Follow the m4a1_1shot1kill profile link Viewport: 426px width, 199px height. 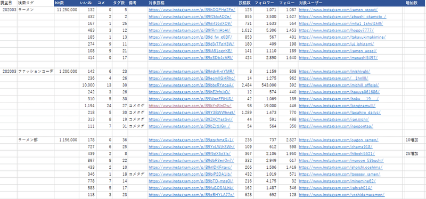(x=341, y=23)
